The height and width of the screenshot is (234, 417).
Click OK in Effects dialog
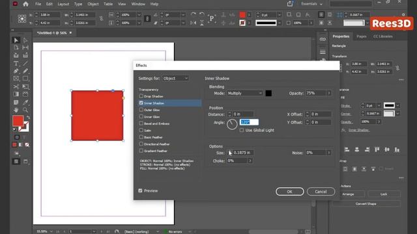click(x=289, y=192)
